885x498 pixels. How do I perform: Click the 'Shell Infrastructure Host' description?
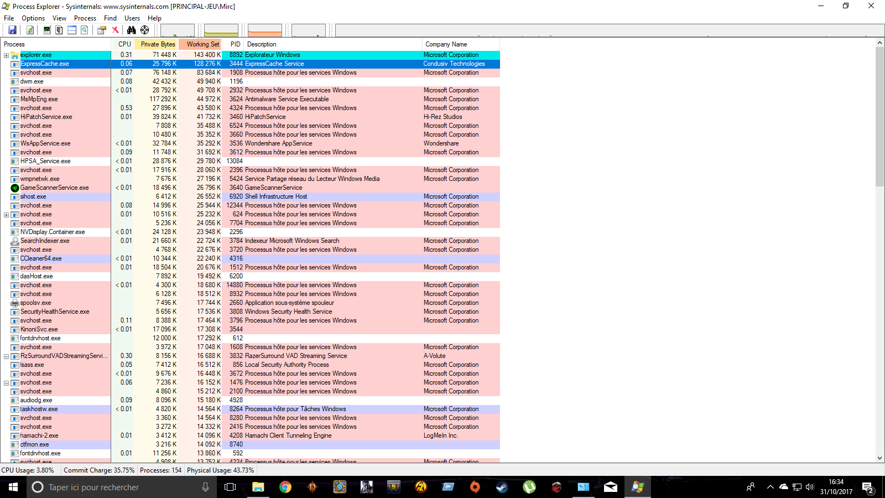click(276, 196)
